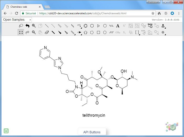Select the Lasso selection tool
The height and width of the screenshot is (137, 184).
[21, 26]
